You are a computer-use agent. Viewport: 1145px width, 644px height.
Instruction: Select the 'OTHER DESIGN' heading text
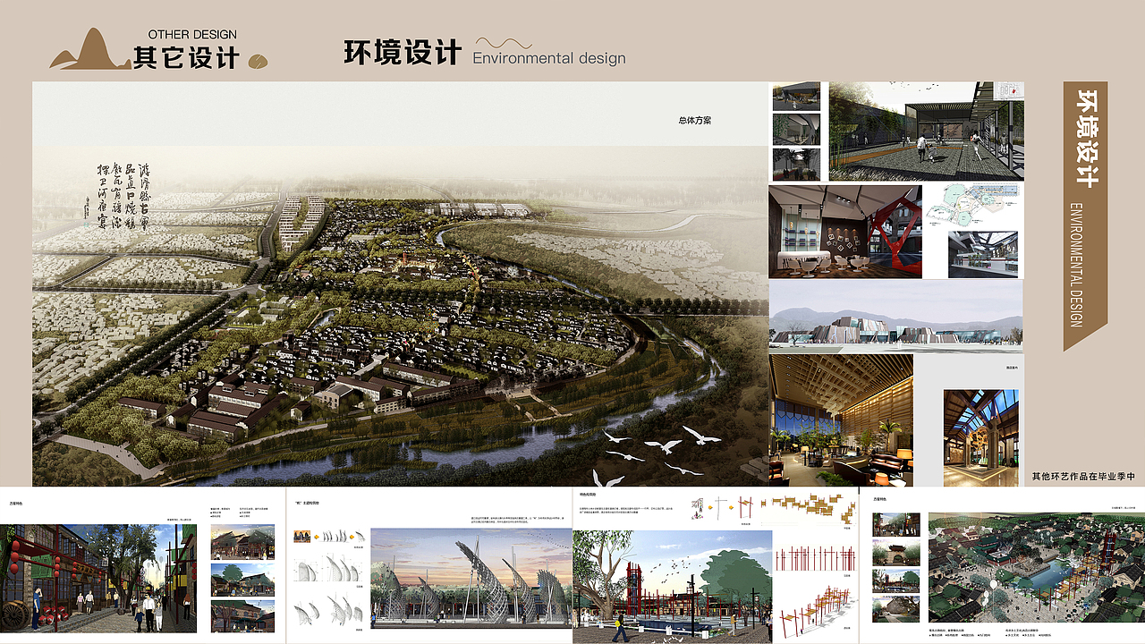(192, 35)
